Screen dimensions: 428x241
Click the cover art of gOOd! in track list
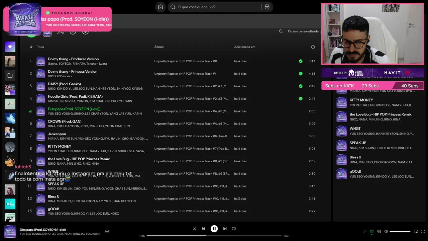[41, 211]
